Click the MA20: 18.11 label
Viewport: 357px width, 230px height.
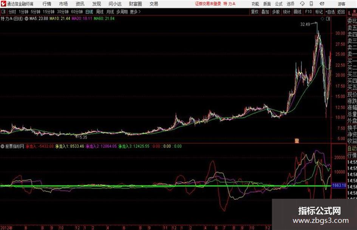tap(82, 19)
